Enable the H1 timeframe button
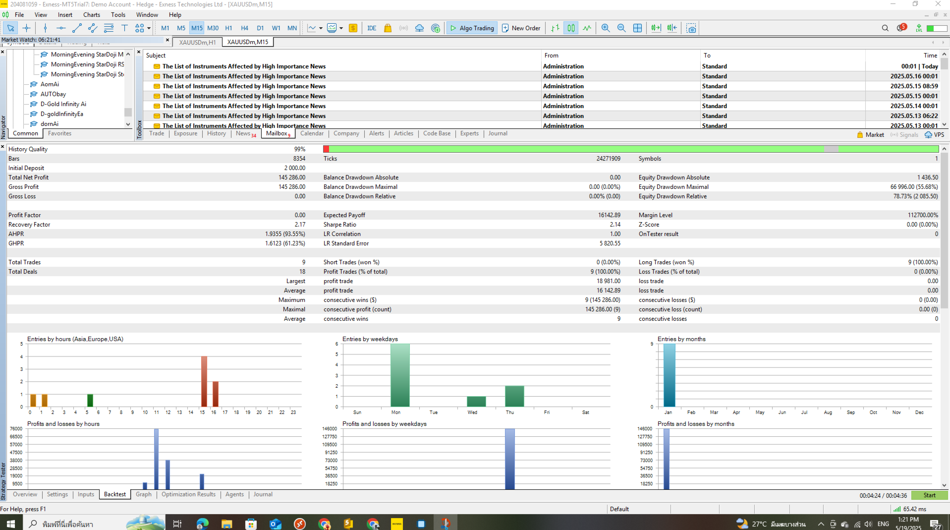 point(228,28)
